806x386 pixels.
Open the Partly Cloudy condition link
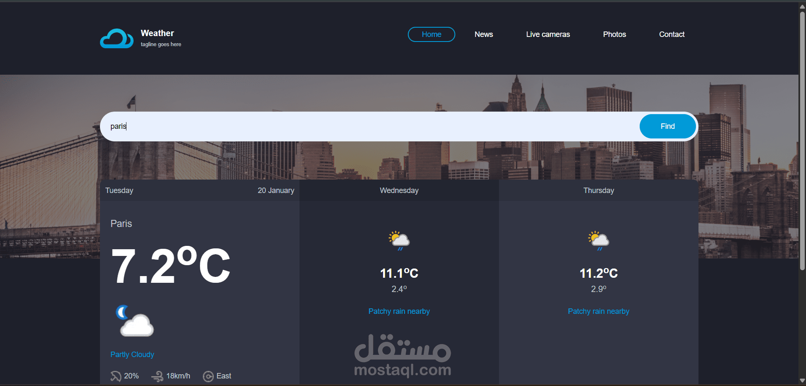click(132, 355)
